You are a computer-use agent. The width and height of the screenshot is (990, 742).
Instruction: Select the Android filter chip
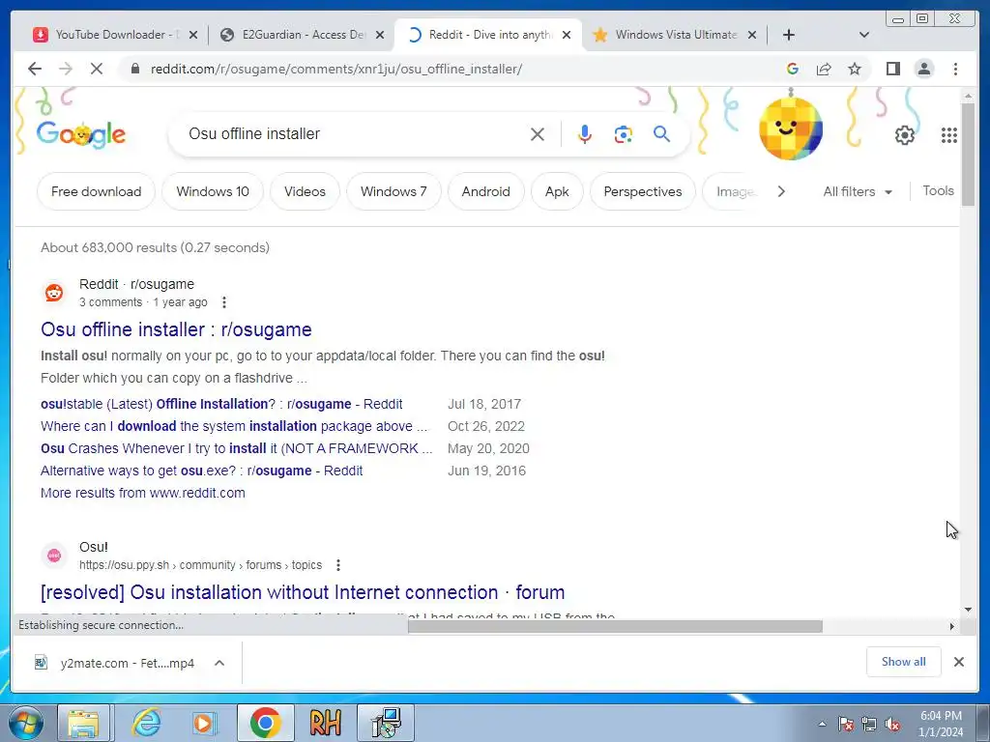click(486, 191)
